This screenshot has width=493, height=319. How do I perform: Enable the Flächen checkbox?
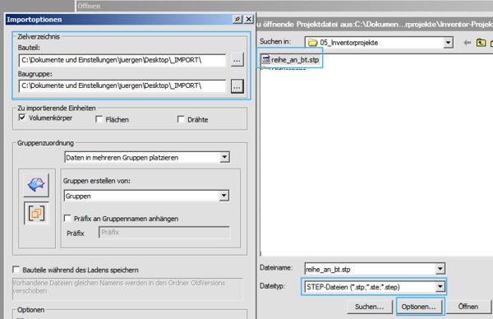[99, 119]
